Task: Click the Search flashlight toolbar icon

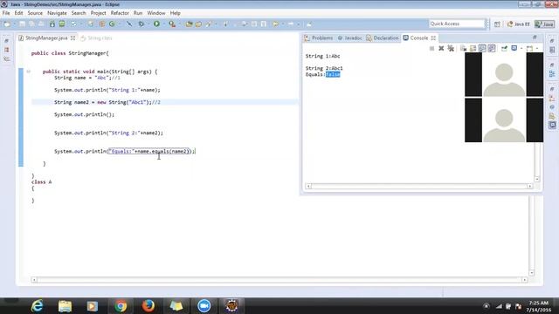Action: point(209,24)
